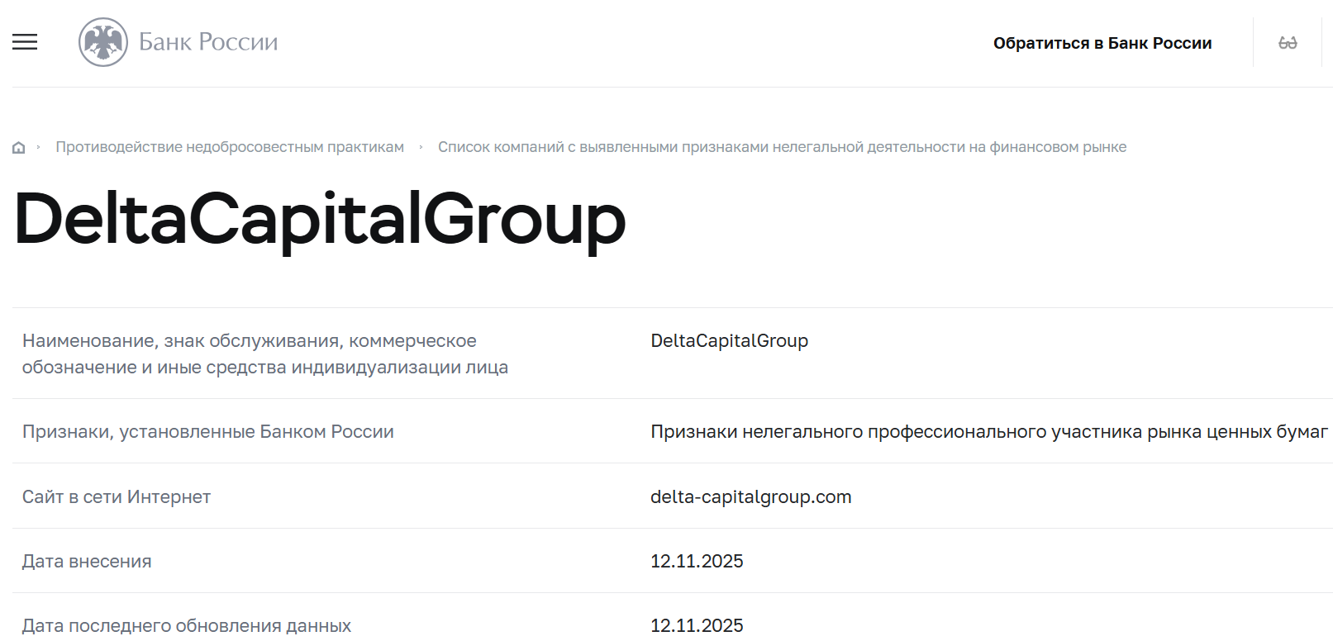Select 12.11.2025 in last update row

[697, 625]
